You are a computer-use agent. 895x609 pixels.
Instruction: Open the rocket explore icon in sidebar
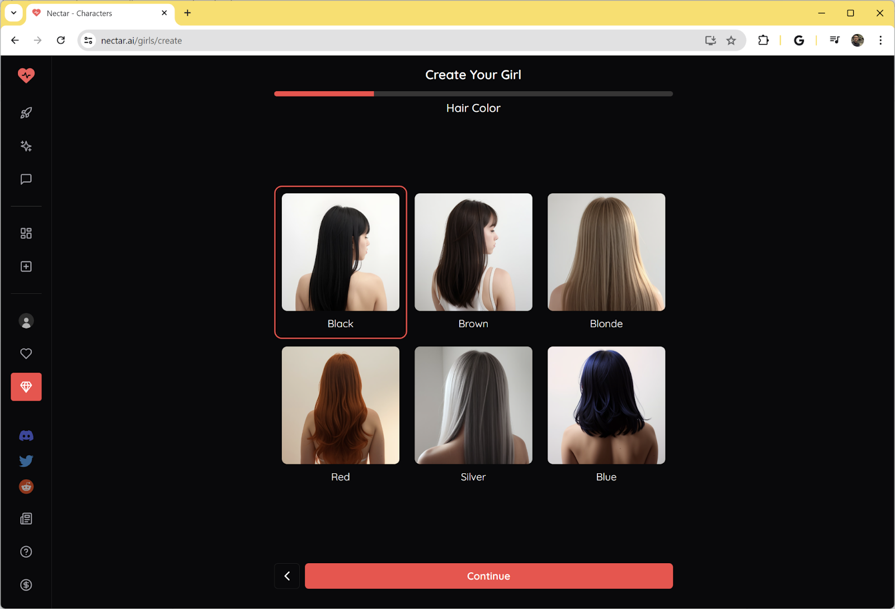(26, 113)
